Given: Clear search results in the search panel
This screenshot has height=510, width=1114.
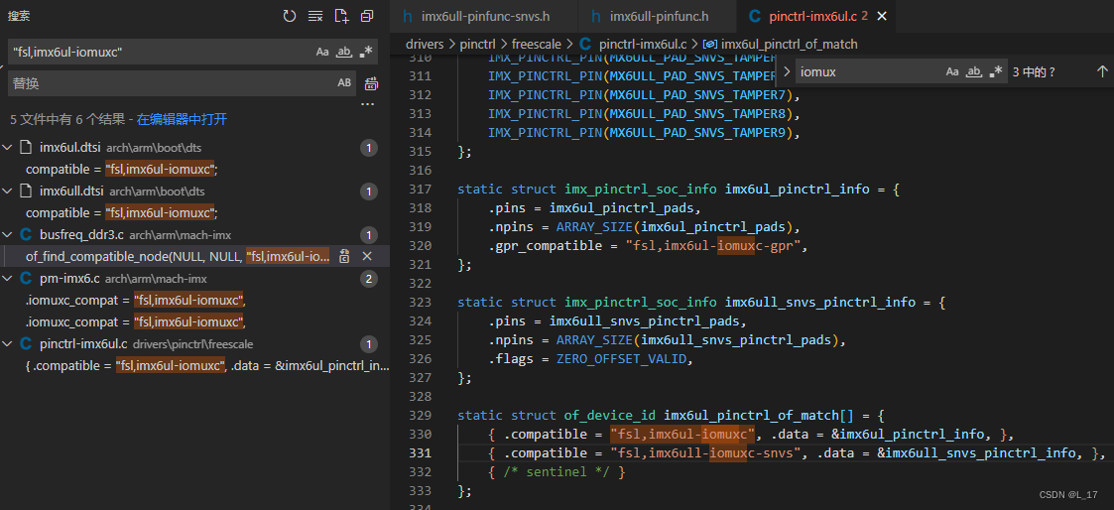Looking at the screenshot, I should coord(315,16).
